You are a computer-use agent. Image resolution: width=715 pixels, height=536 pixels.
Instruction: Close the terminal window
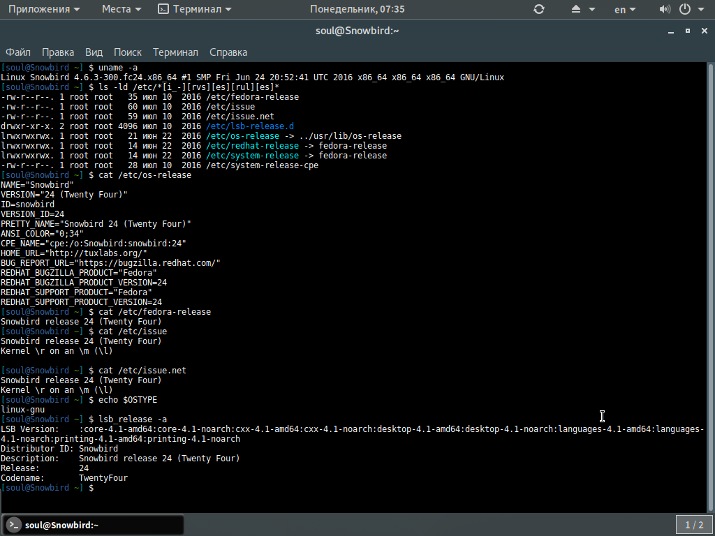pos(705,31)
